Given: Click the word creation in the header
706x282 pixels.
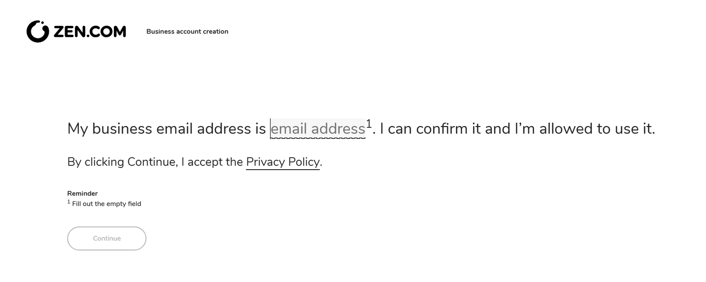Looking at the screenshot, I should [216, 31].
